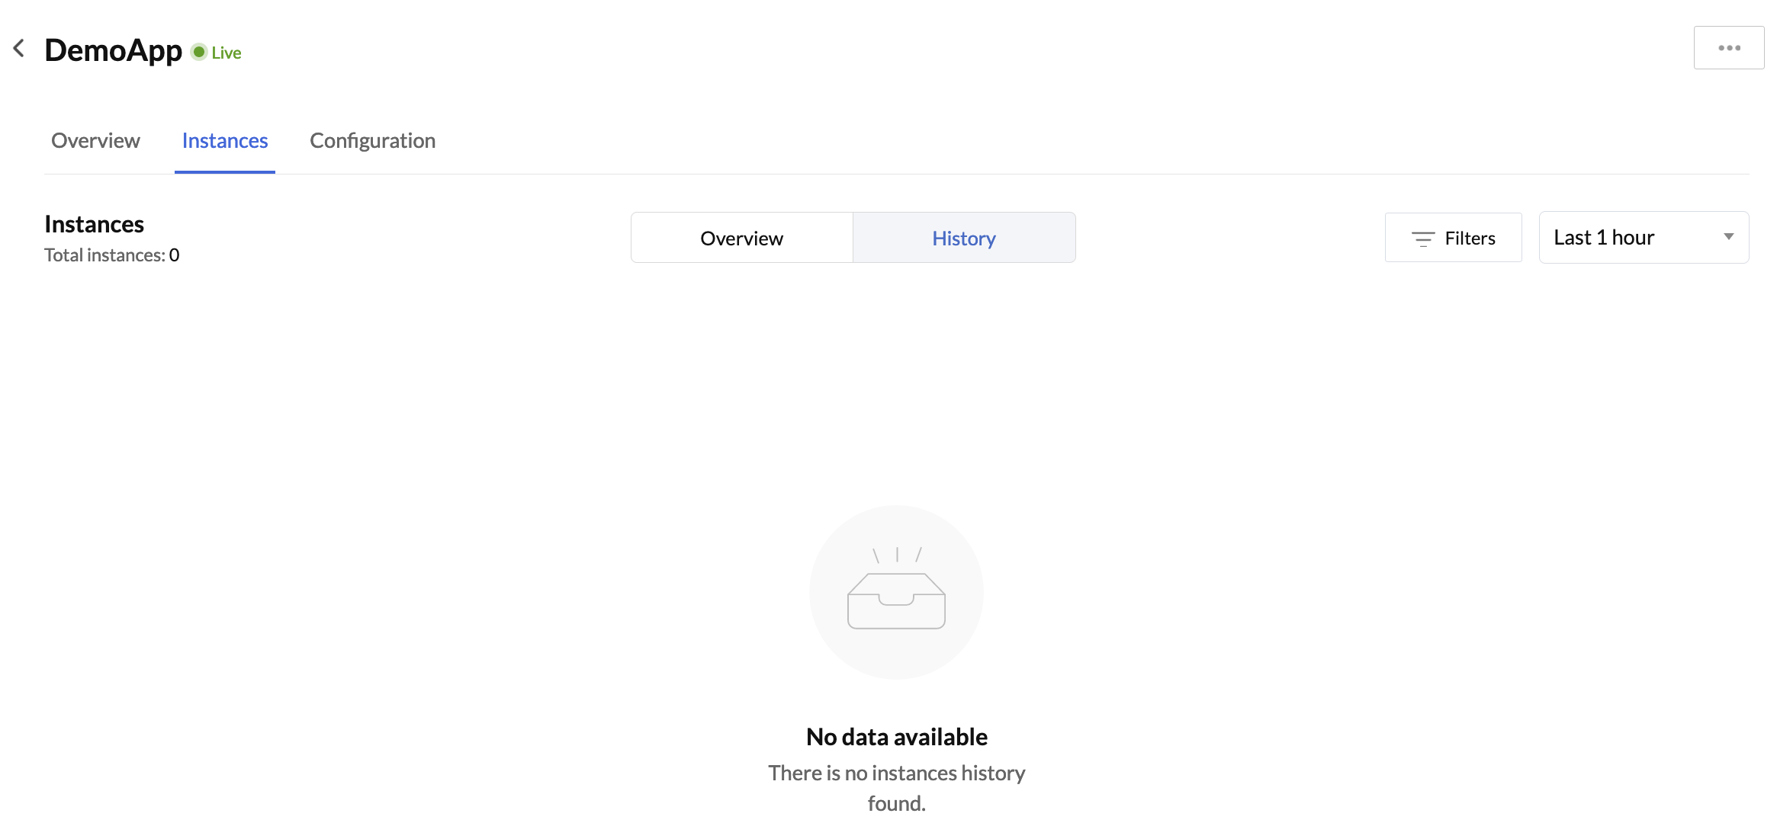Click the History tab icon area
Image resolution: width=1777 pixels, height=823 pixels.
click(x=963, y=236)
